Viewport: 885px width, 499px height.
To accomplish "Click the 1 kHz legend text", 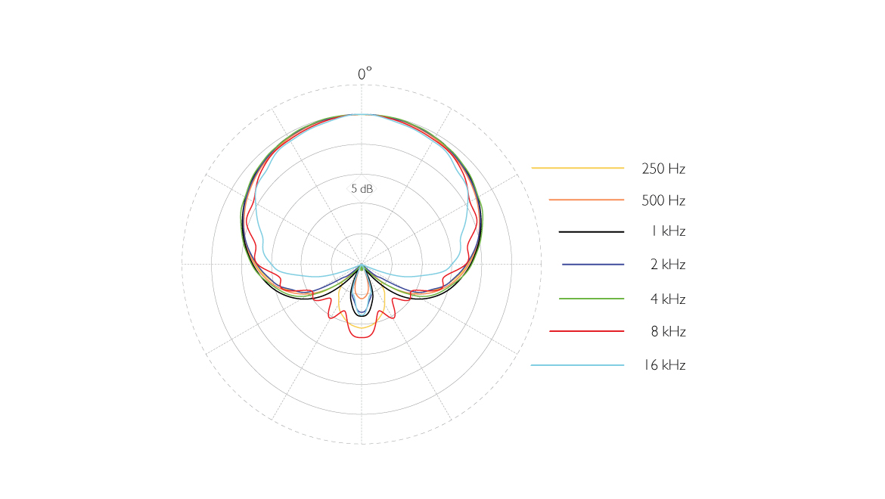I will click(x=668, y=231).
